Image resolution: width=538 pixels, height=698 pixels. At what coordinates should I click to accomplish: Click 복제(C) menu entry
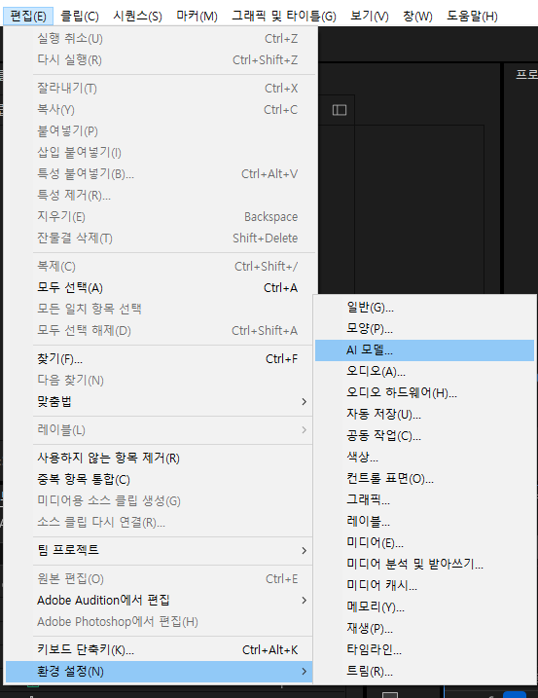point(160,266)
